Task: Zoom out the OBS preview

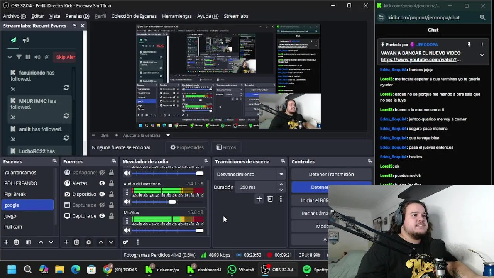Action: click(x=93, y=135)
